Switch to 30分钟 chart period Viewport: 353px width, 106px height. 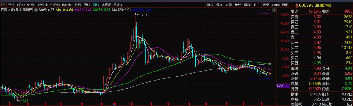(x=55, y=5)
